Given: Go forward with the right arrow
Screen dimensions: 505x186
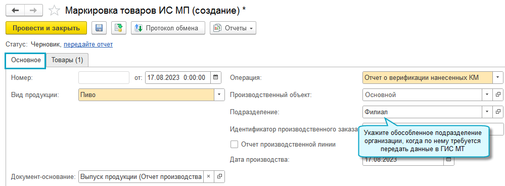Looking at the screenshot, I should point(33,10).
